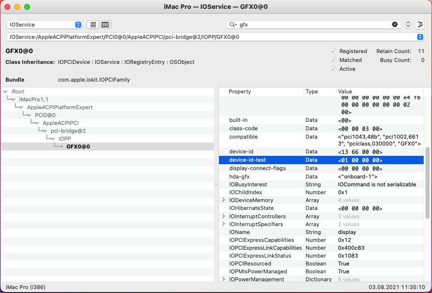Select the IOBusyInterest property row
432x293 pixels.
[321, 184]
